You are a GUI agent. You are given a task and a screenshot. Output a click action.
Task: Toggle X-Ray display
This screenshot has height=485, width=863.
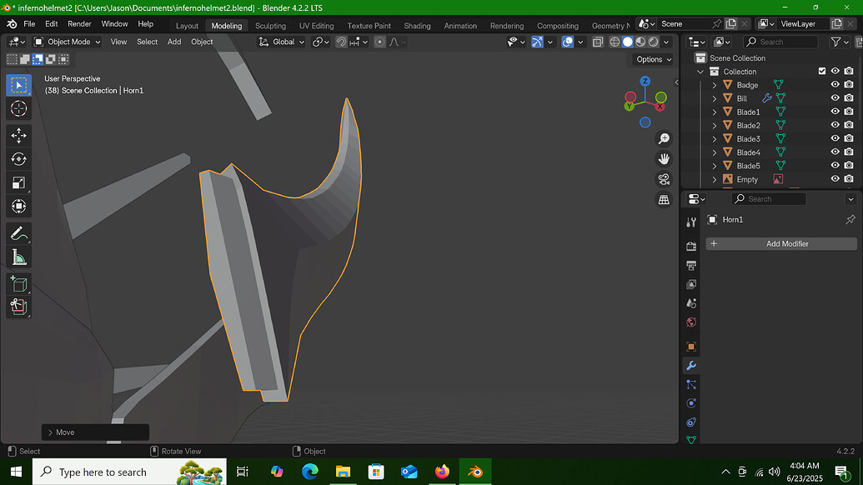coord(598,42)
